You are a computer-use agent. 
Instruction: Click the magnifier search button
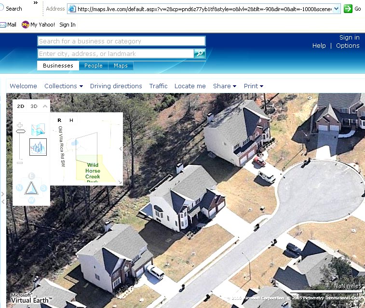(x=200, y=54)
